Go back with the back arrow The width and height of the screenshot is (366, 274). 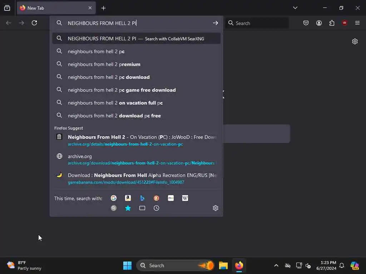9,23
